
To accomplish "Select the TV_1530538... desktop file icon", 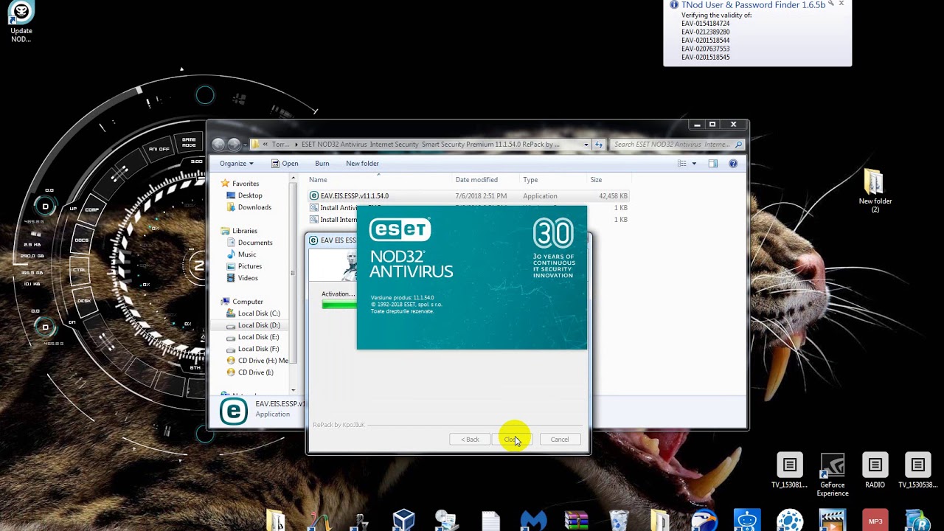I will 917,471.
